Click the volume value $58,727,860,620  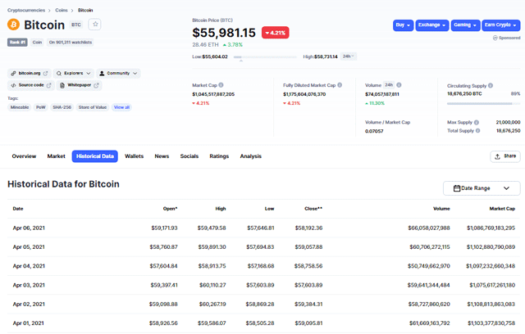pyautogui.click(x=429, y=305)
